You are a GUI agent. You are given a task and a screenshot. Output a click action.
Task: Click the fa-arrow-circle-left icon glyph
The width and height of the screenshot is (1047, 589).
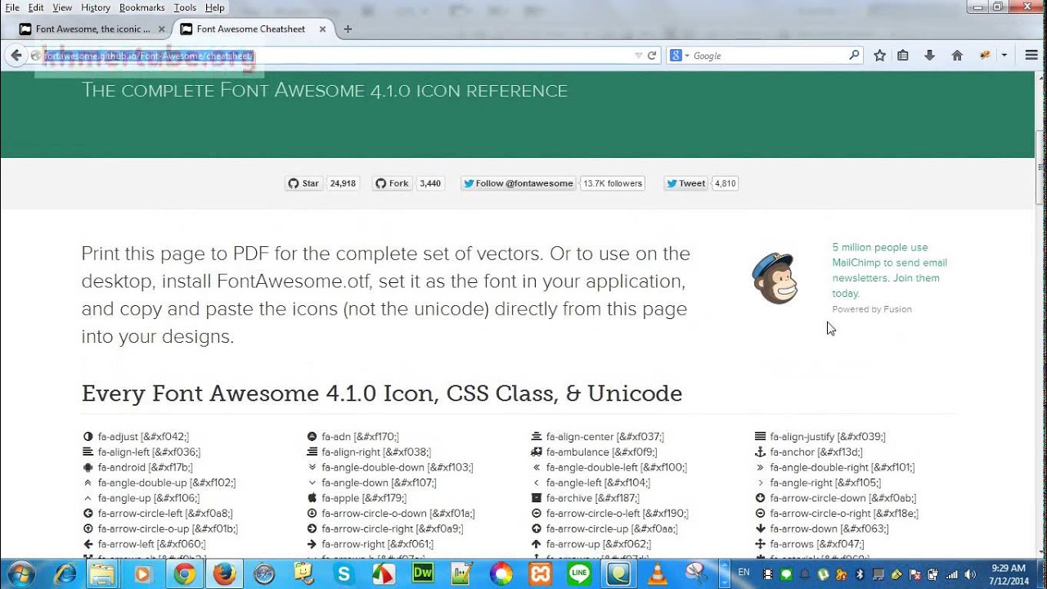(x=88, y=513)
